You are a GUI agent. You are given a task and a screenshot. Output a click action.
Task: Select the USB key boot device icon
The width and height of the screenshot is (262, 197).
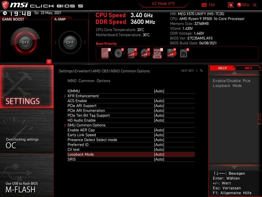coord(158,53)
